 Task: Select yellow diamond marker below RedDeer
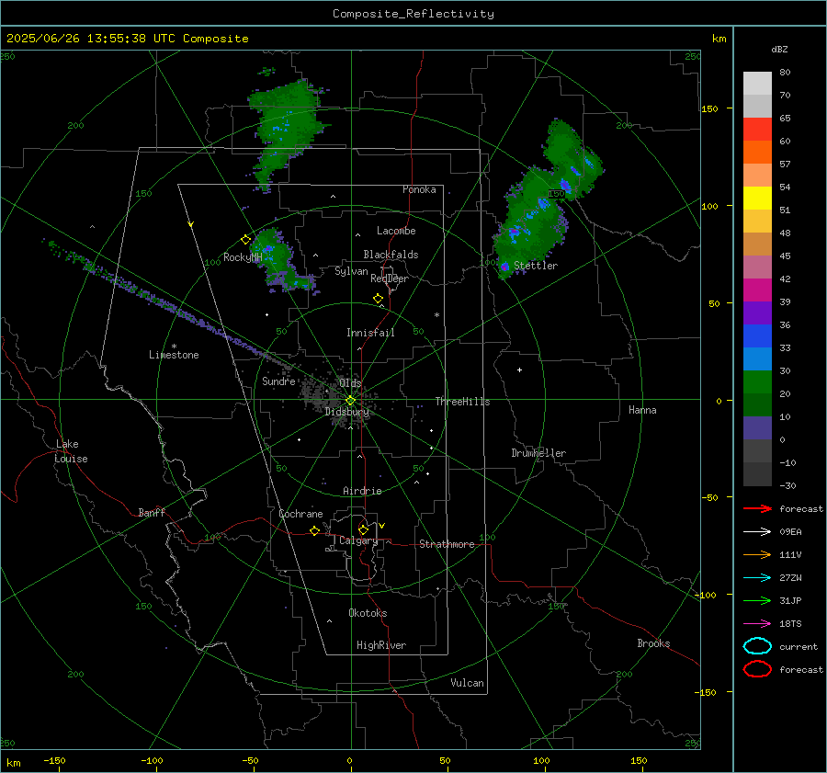click(378, 299)
